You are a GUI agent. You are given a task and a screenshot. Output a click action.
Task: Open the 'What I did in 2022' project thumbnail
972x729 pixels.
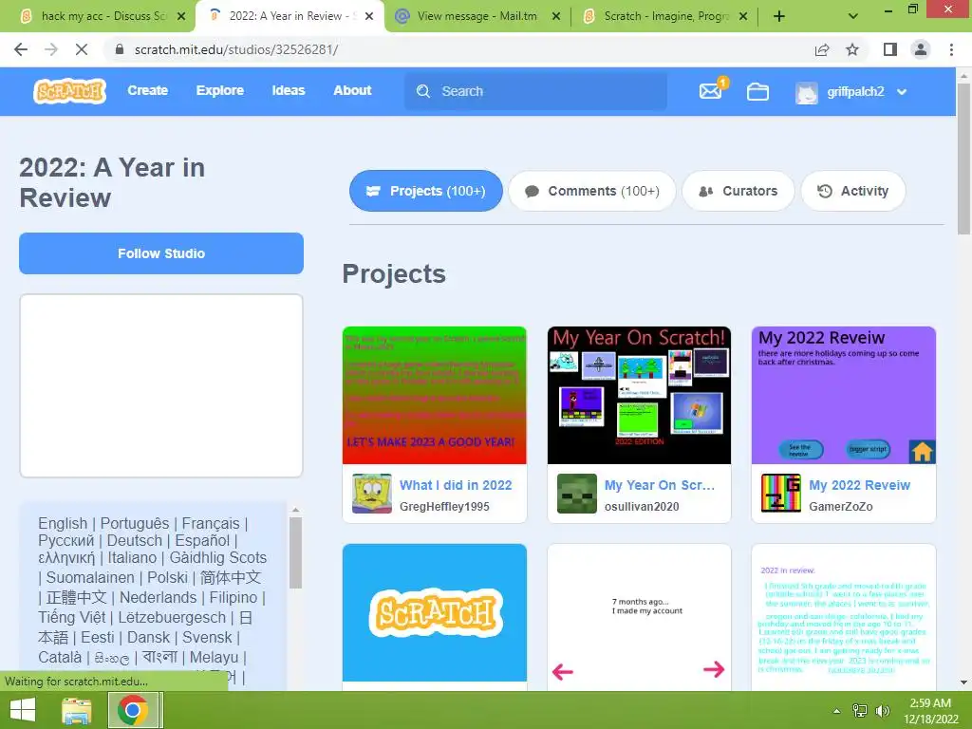435,395
